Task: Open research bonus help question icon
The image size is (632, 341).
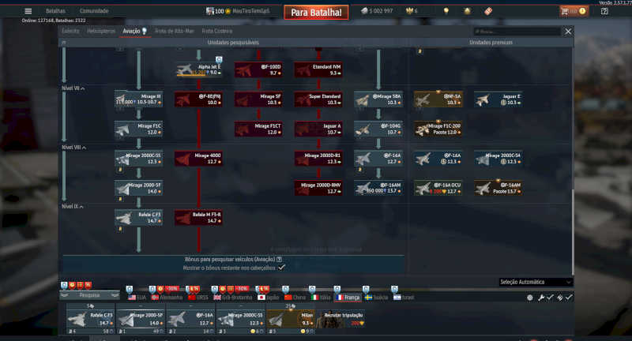Action: tap(280, 259)
